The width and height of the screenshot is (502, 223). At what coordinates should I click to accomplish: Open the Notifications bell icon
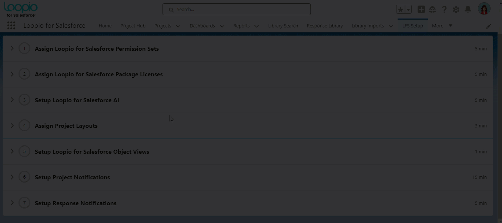[468, 9]
